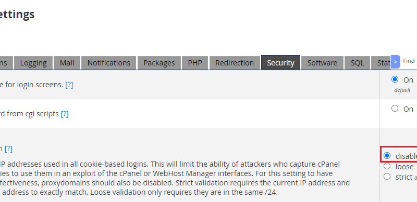Open the partially visible Stats tab

pyautogui.click(x=381, y=63)
